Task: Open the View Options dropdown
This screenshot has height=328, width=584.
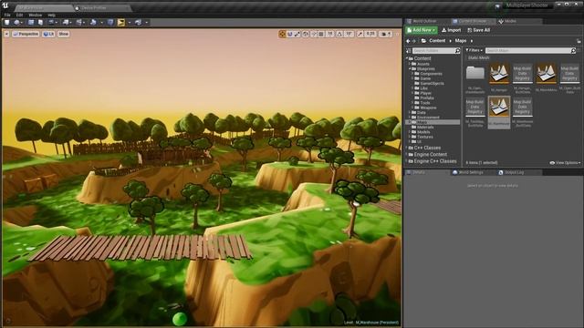Action: pyautogui.click(x=565, y=163)
